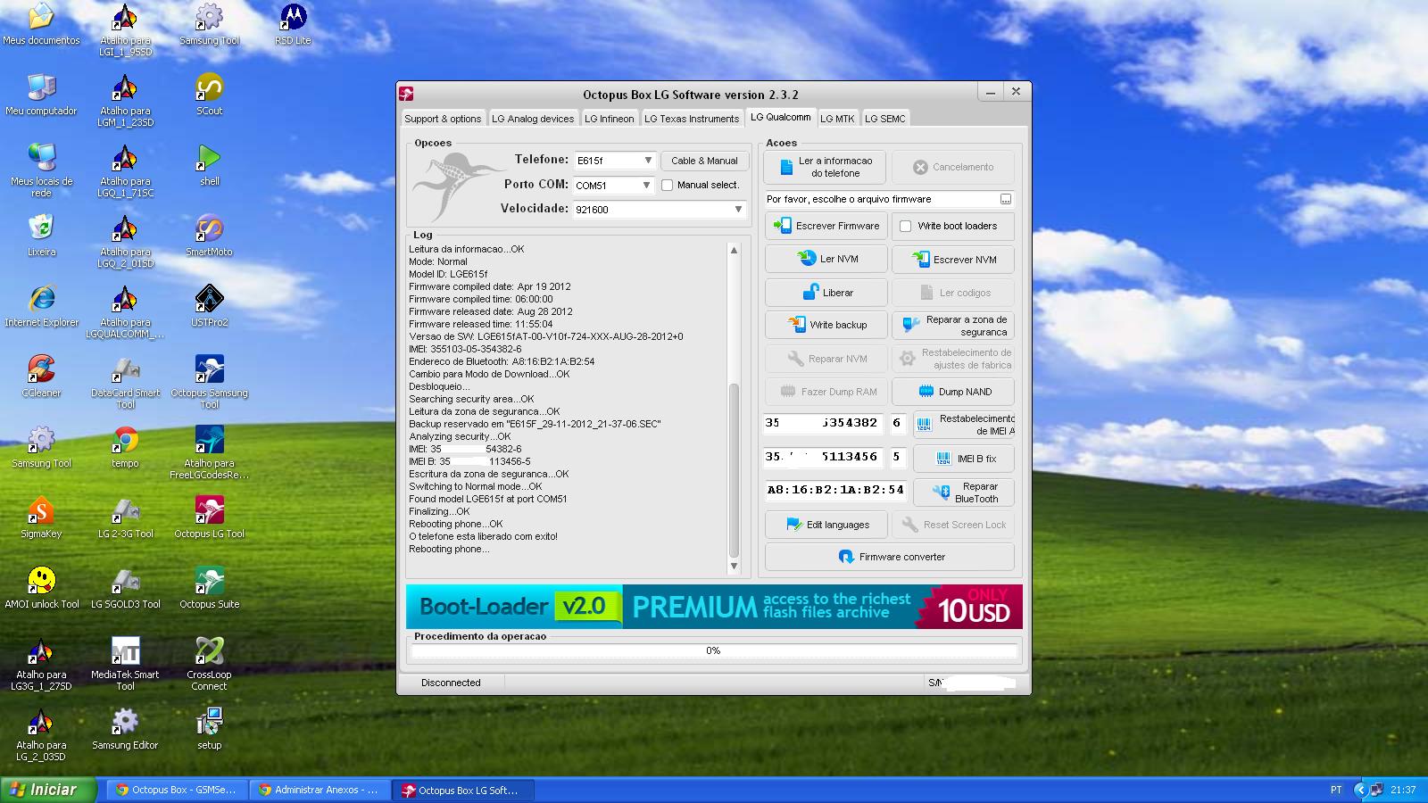Open the RSD Lite desktop shortcut
The height and width of the screenshot is (803, 1428).
pos(293,24)
